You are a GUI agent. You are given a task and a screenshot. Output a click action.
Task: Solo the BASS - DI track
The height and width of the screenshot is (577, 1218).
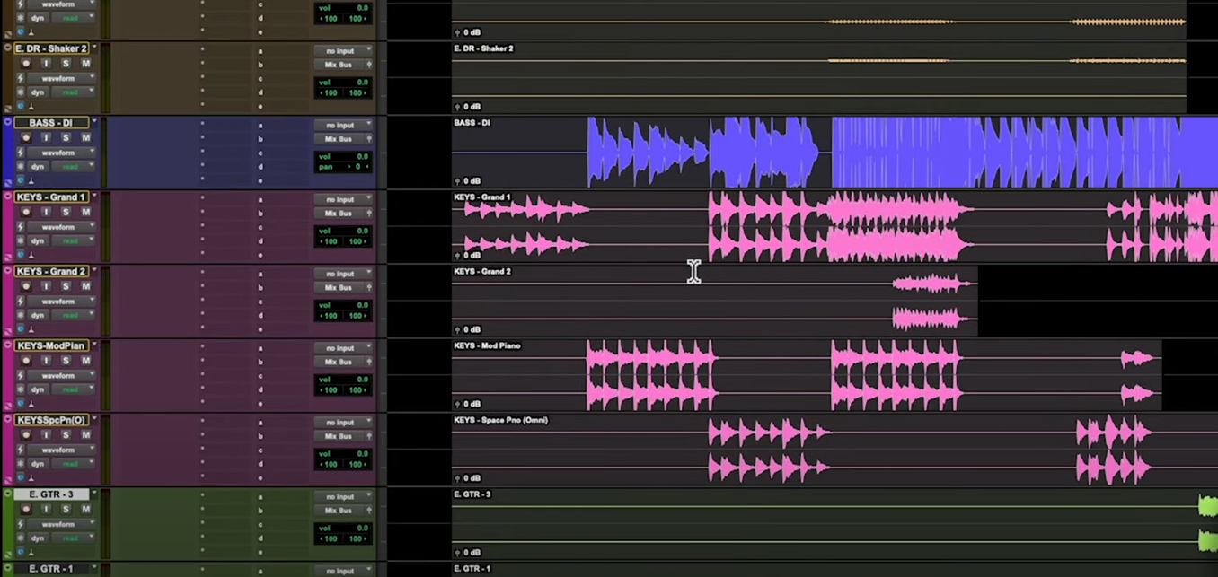tap(66, 137)
